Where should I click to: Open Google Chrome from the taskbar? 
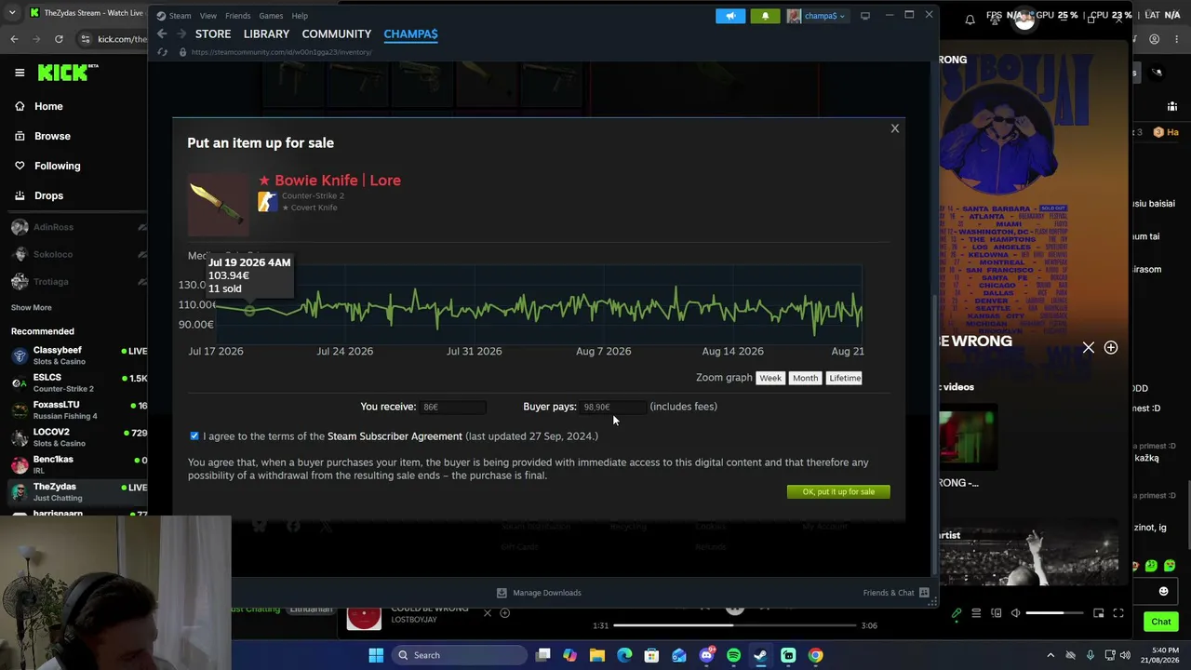[x=815, y=655]
